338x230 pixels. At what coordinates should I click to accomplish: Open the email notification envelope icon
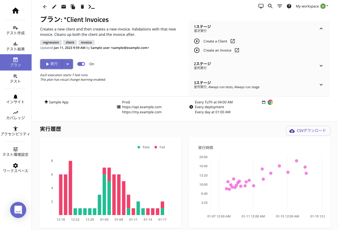[64, 7]
